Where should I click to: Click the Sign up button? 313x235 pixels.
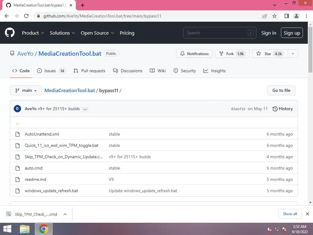pyautogui.click(x=292, y=33)
